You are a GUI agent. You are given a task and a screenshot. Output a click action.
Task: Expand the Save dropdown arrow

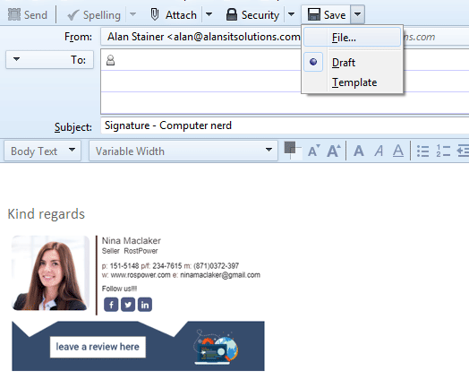(357, 14)
